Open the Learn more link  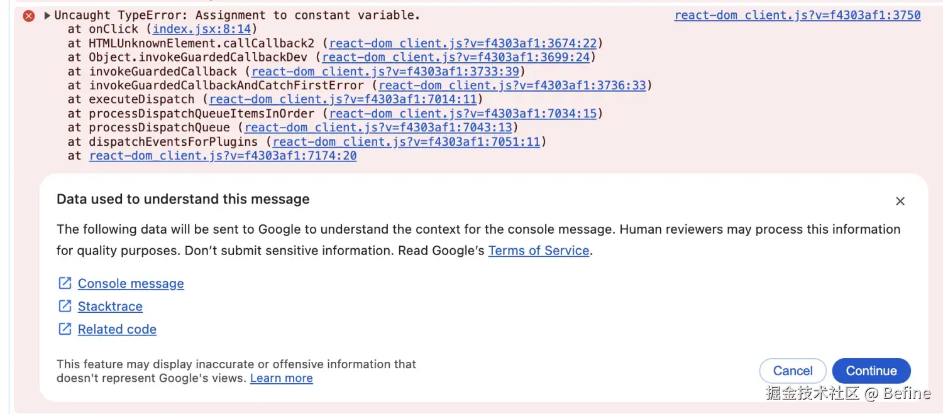point(281,378)
